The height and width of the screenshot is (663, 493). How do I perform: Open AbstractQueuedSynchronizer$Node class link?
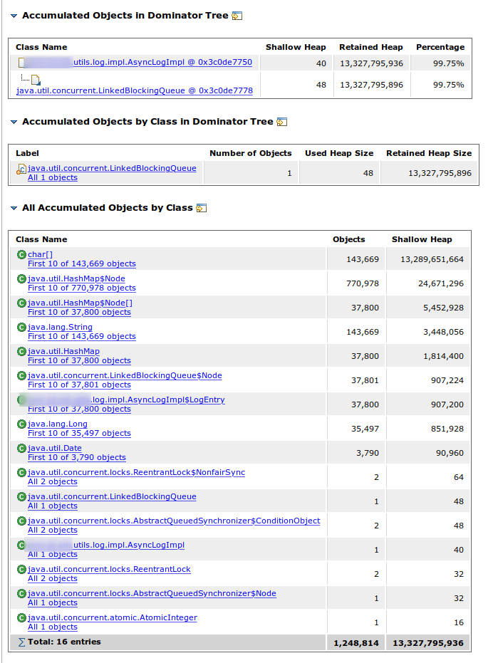point(152,593)
